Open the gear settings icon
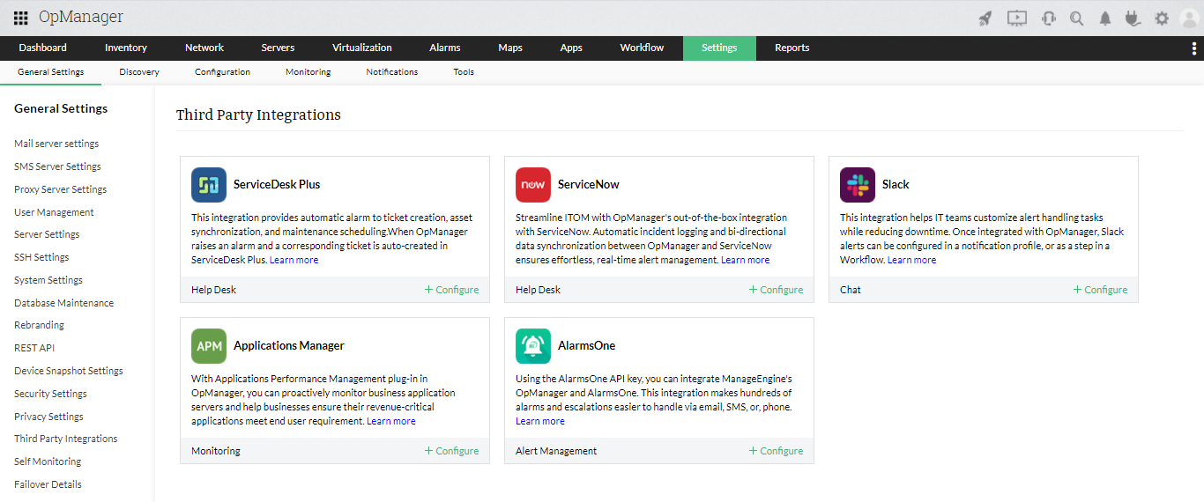 pos(1162,18)
